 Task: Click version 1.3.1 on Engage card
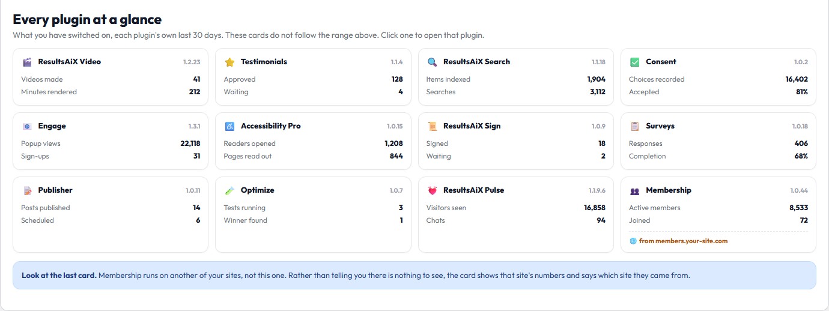click(194, 126)
